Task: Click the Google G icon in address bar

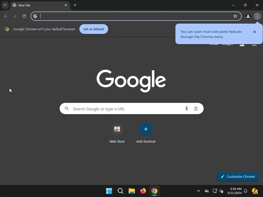Action: 35,16
